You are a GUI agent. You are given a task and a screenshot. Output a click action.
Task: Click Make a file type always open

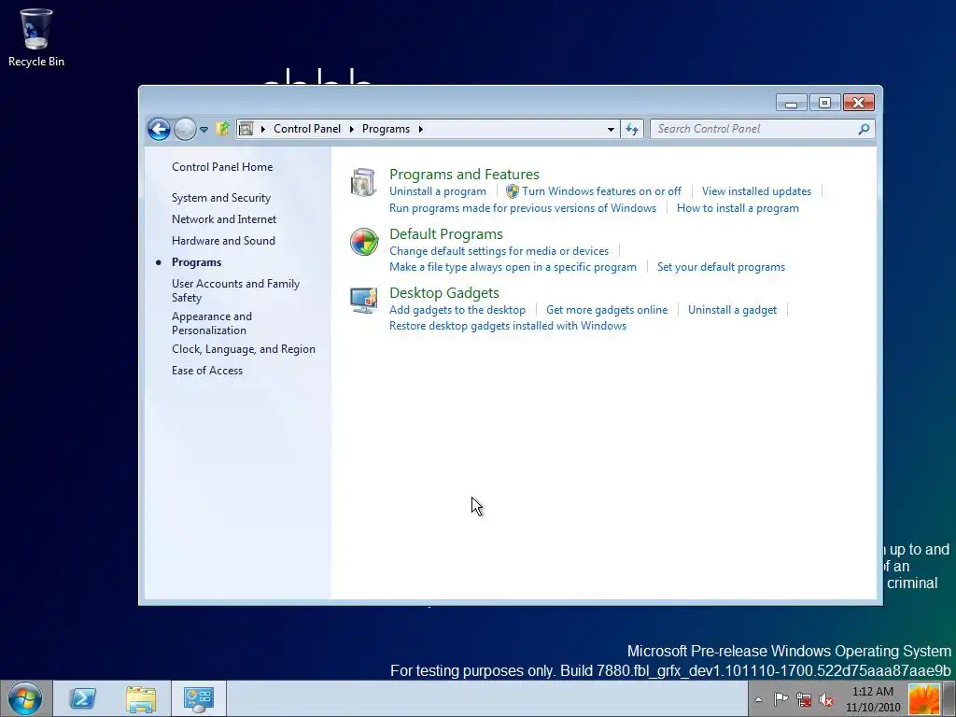[x=513, y=267]
